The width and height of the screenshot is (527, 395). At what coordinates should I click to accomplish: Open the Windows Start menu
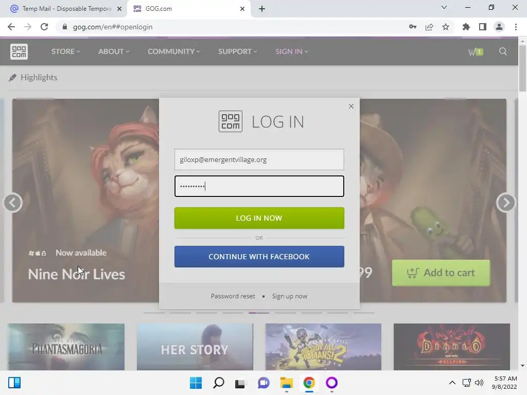(196, 383)
